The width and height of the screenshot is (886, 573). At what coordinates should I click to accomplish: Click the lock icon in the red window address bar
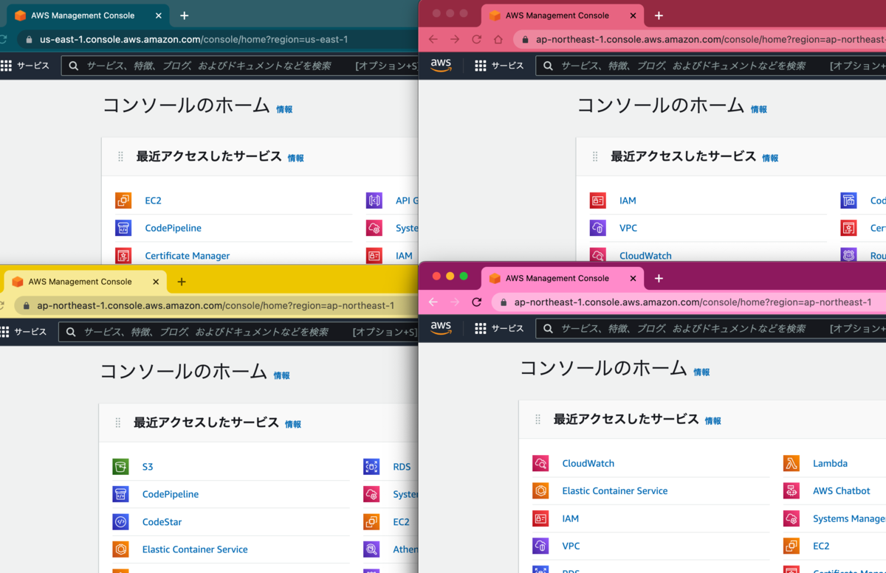coord(525,40)
